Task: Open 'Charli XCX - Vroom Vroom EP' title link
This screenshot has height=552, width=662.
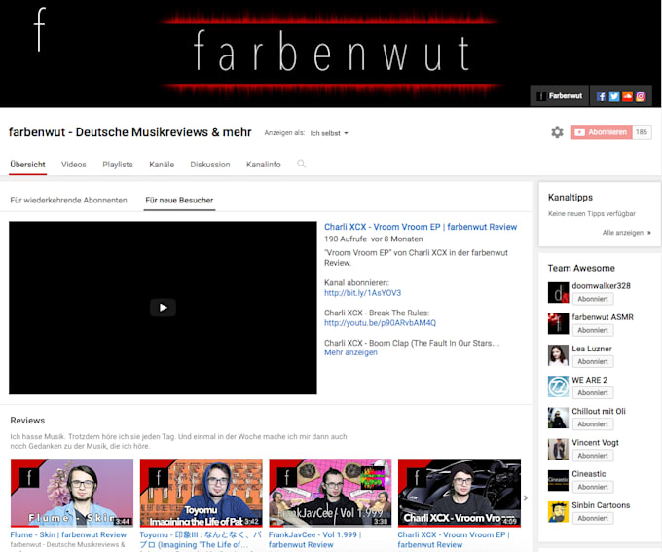Action: (x=421, y=227)
